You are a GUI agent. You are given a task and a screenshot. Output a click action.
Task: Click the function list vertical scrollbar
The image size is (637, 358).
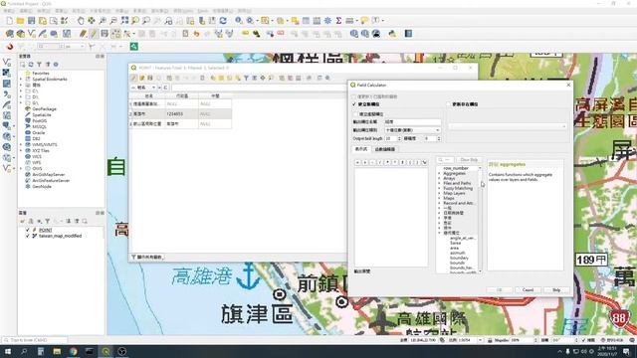pyautogui.click(x=480, y=219)
